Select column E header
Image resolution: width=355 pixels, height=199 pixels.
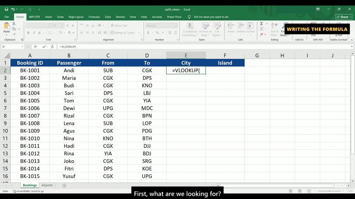186,56
